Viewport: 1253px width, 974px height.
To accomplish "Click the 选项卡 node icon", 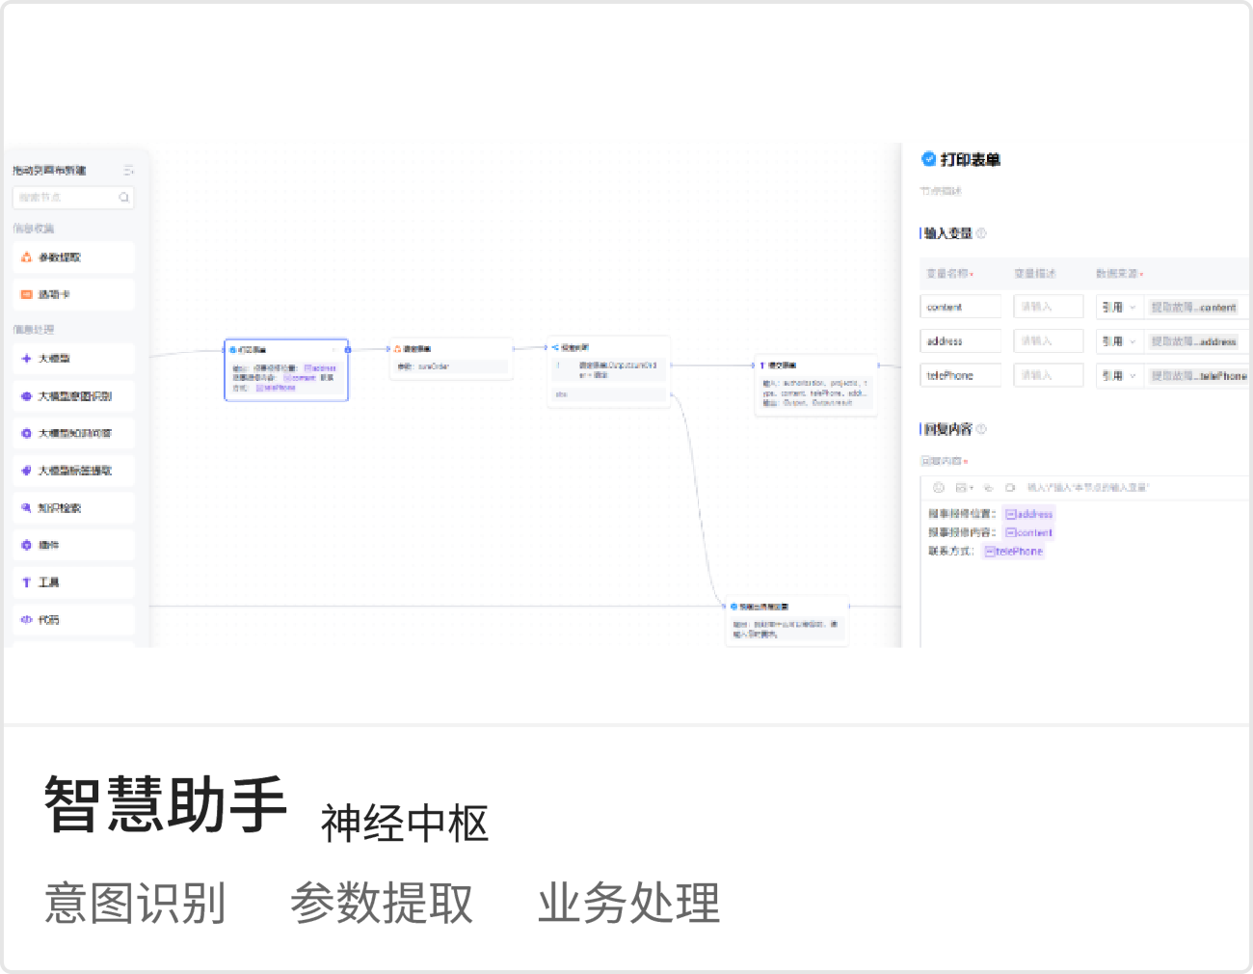I will click(x=26, y=294).
